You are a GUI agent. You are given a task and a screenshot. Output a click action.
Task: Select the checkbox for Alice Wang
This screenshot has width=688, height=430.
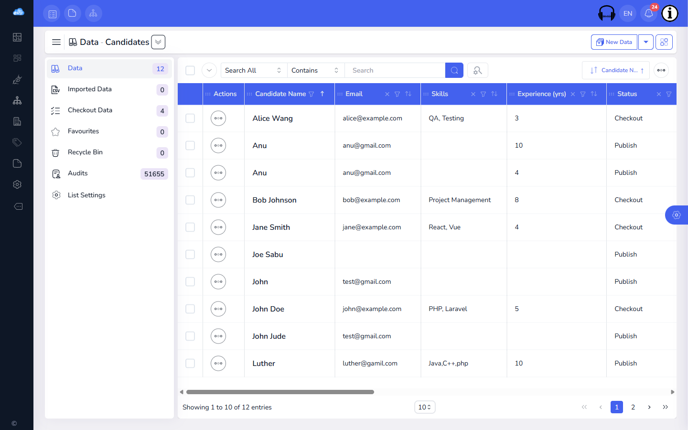click(x=190, y=118)
